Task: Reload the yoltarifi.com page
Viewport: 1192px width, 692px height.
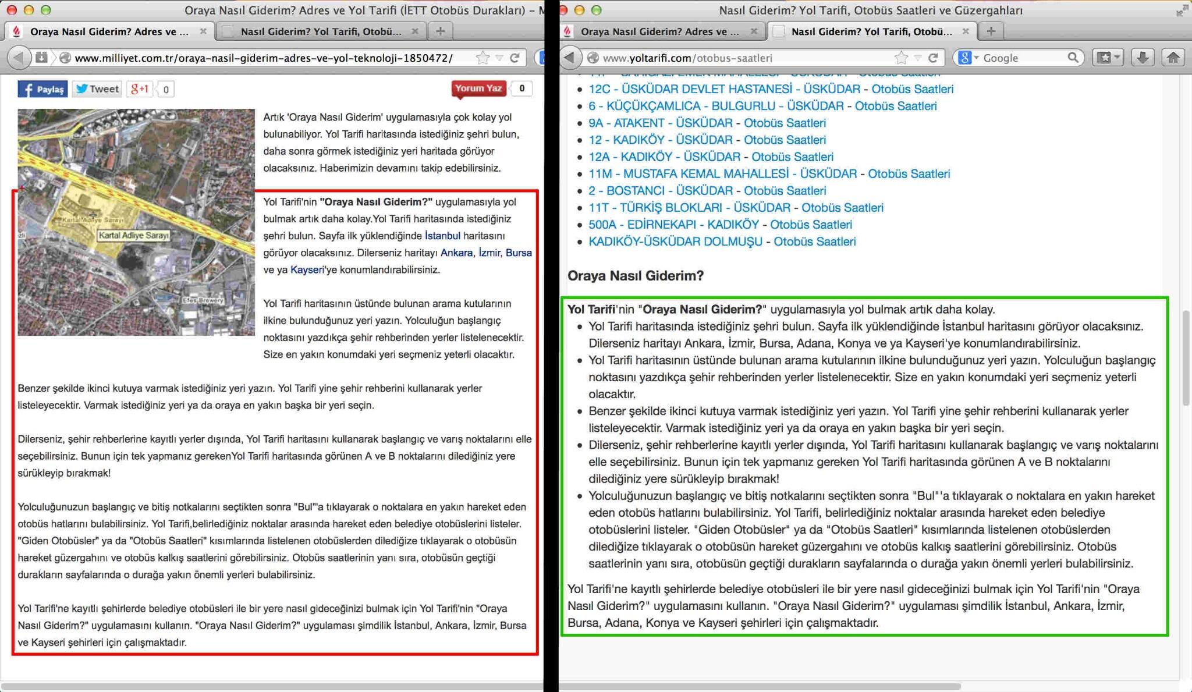Action: tap(934, 57)
